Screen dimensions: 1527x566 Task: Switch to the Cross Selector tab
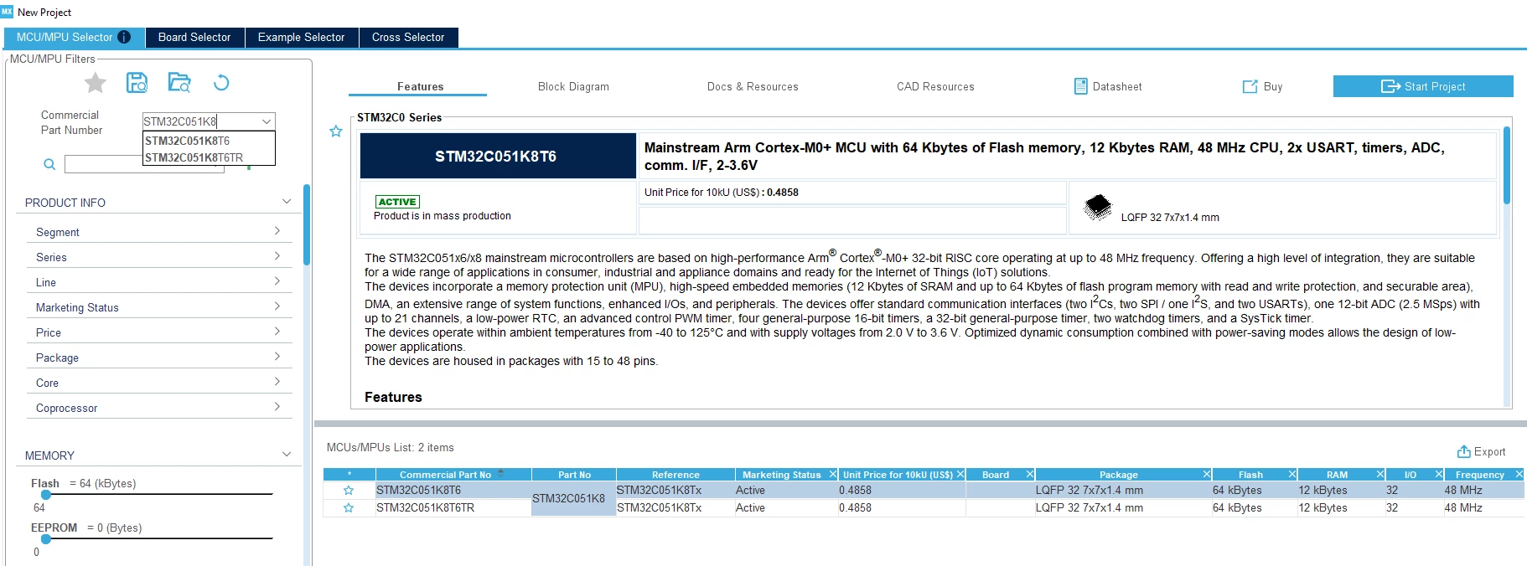(408, 38)
